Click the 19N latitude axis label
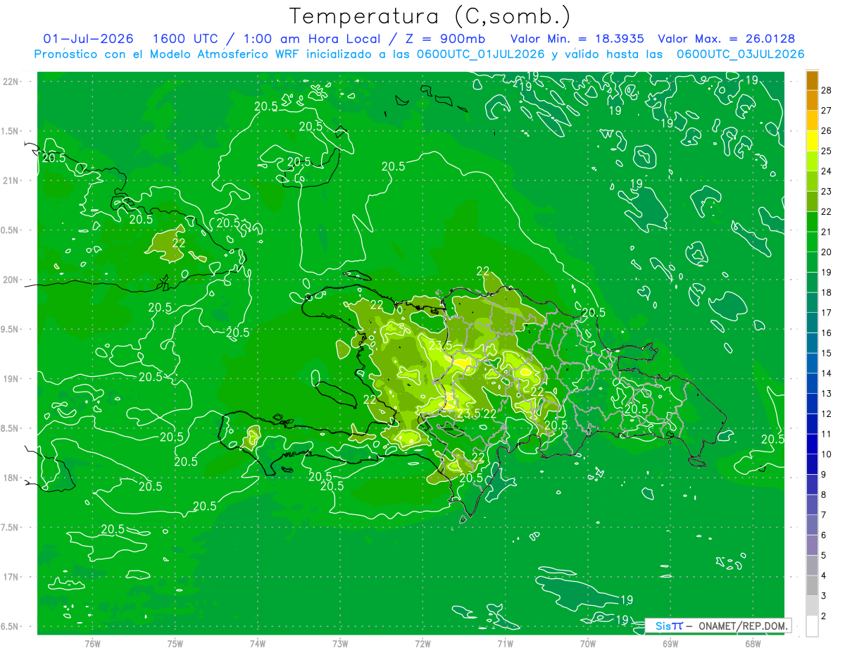Image resolution: width=845 pixels, height=653 pixels. [x=11, y=379]
